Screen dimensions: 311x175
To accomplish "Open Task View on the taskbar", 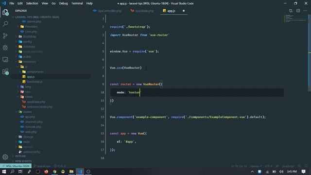I will (20, 172).
